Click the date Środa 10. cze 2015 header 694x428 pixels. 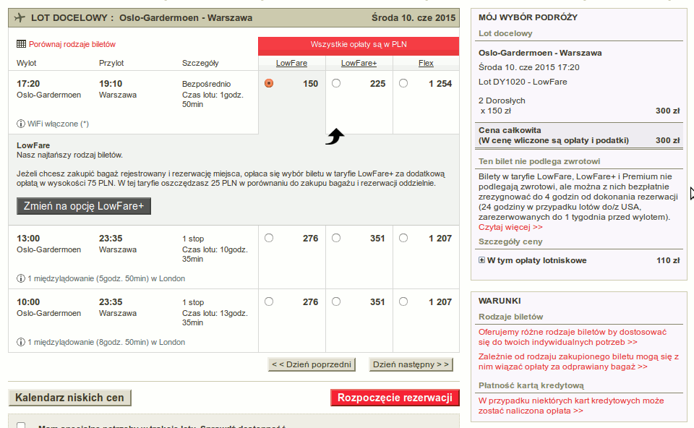(414, 18)
